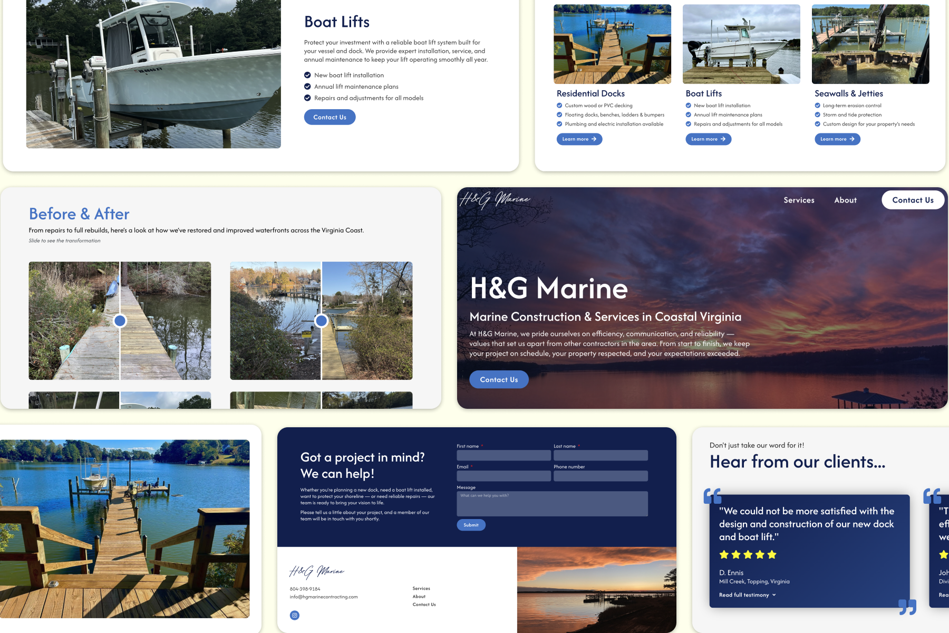Screen dimensions: 949x633
Task: Click the footer phone number 804-398-9184
Action: (x=305, y=589)
